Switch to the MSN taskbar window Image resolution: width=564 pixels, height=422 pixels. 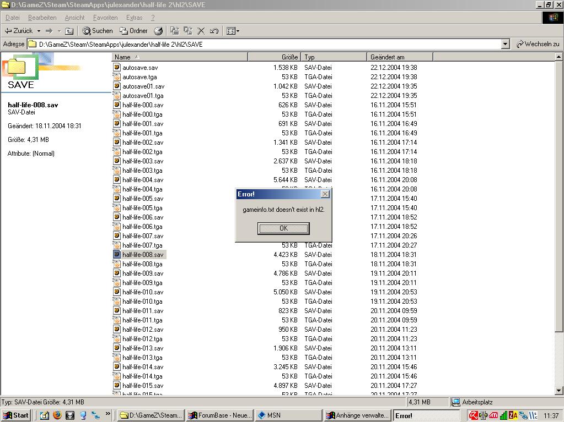(x=289, y=415)
